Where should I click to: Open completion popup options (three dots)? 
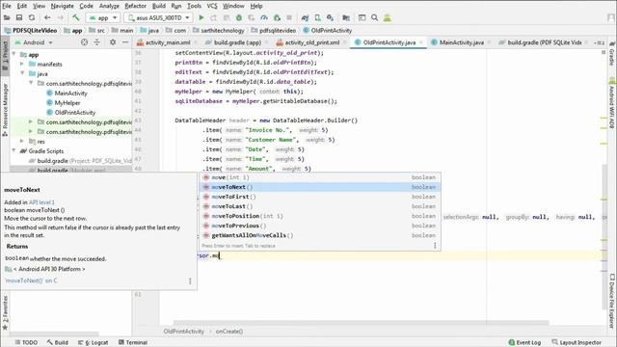[x=435, y=246]
